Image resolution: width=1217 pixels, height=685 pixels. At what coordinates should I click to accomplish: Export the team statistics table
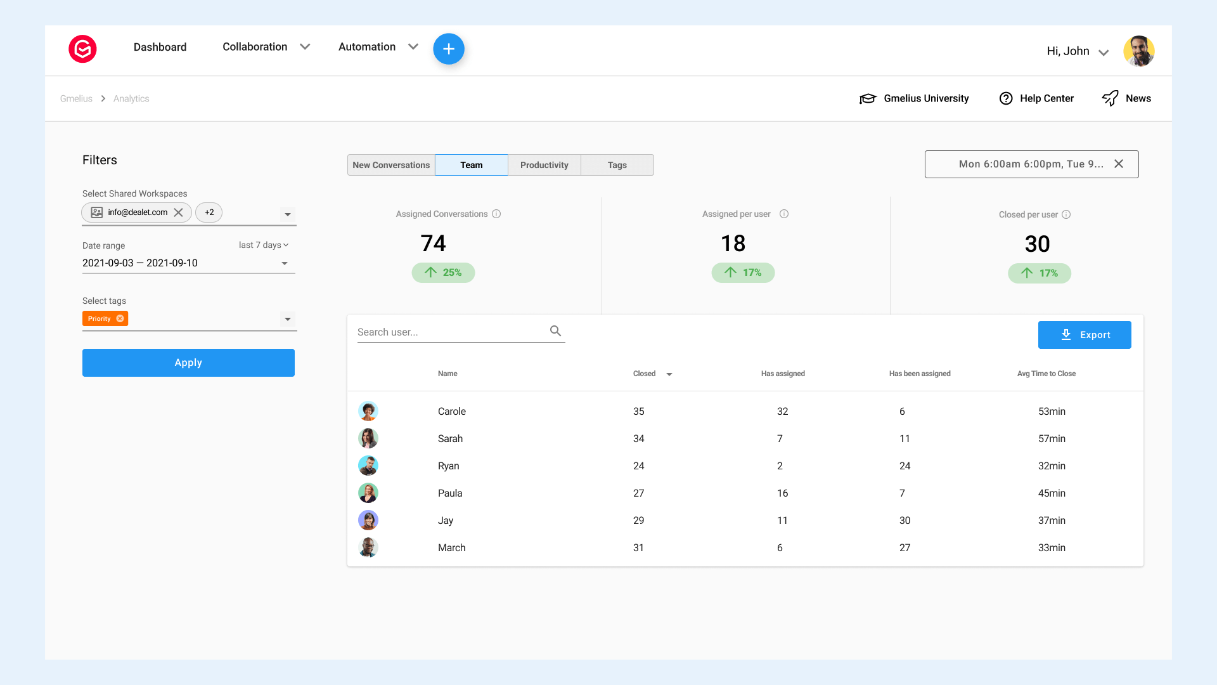1085,334
